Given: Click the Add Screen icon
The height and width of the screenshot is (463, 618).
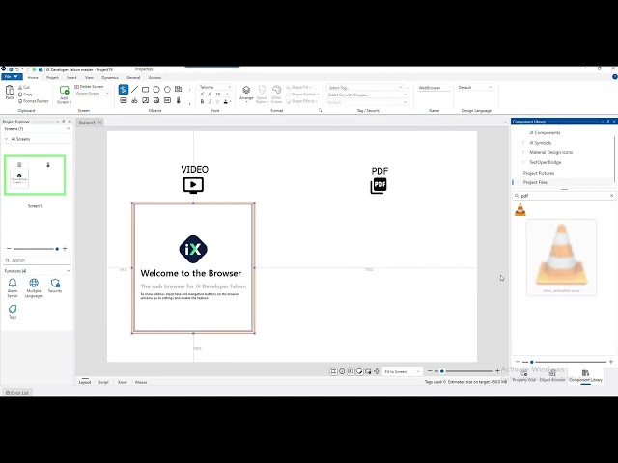Looking at the screenshot, I should 65,93.
